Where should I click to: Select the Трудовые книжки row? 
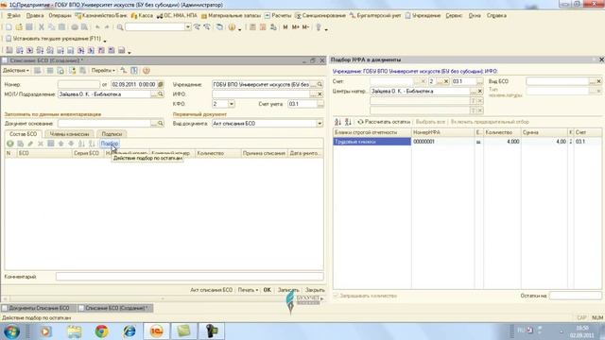(x=372, y=142)
